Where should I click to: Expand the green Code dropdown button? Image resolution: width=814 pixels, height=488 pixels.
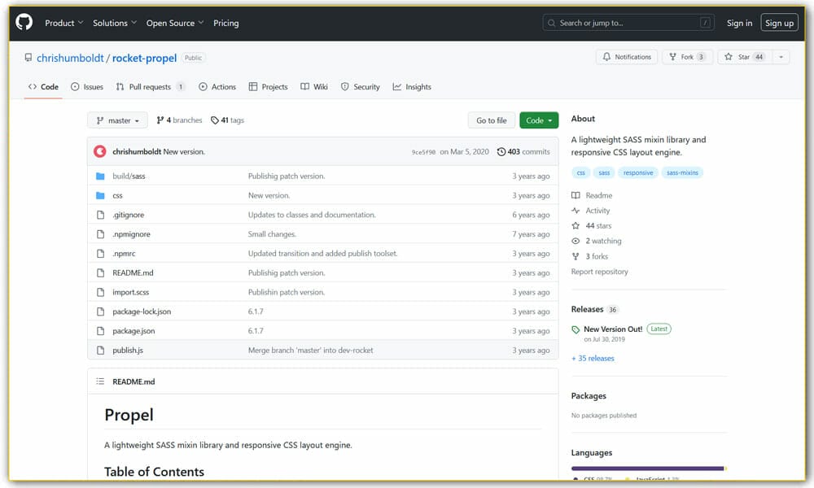[539, 120]
